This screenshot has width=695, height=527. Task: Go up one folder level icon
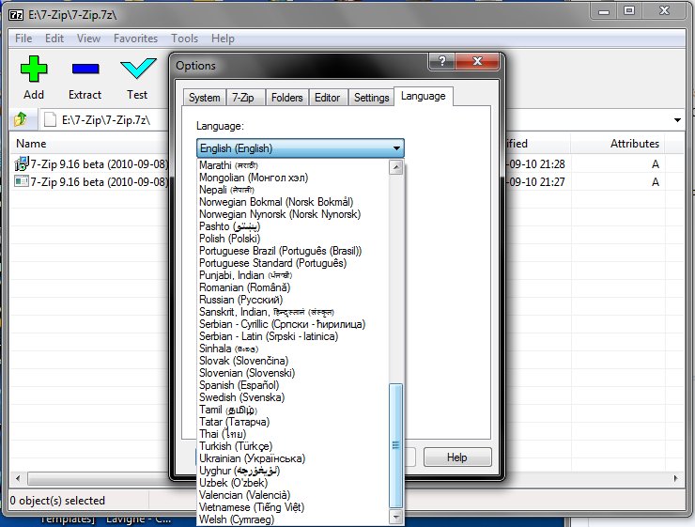pyautogui.click(x=21, y=119)
